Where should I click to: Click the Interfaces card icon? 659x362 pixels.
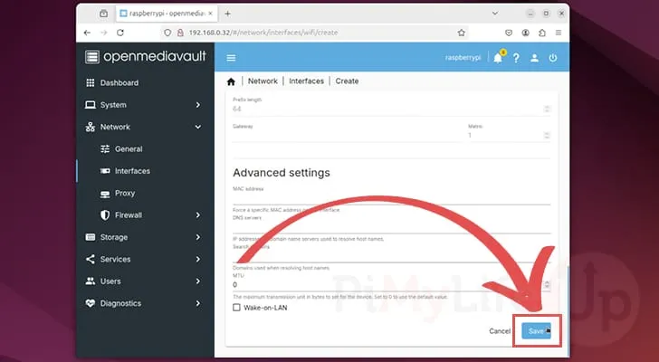pyautogui.click(x=105, y=171)
